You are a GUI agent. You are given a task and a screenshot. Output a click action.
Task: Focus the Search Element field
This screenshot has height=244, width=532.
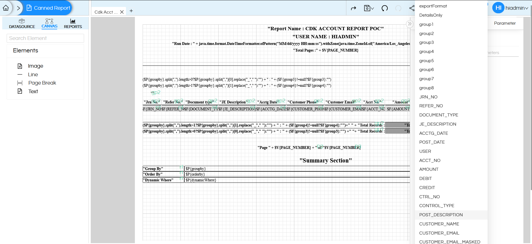(x=45, y=38)
